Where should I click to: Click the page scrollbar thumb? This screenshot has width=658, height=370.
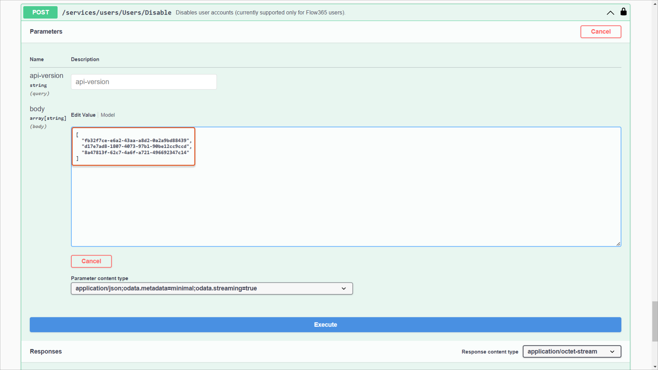coord(655,321)
